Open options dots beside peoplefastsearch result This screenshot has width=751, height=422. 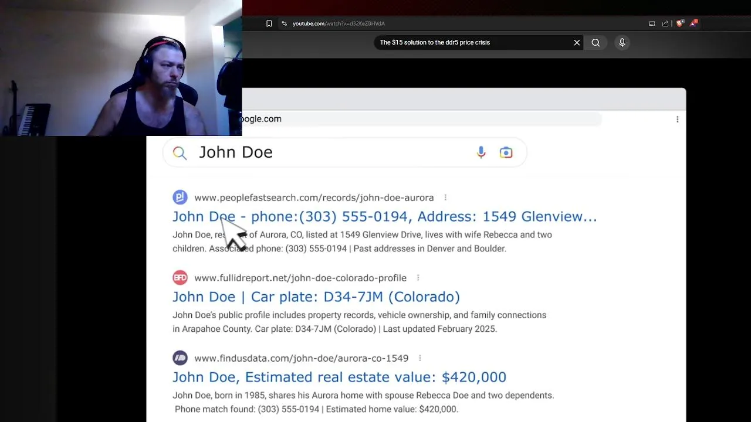click(445, 198)
